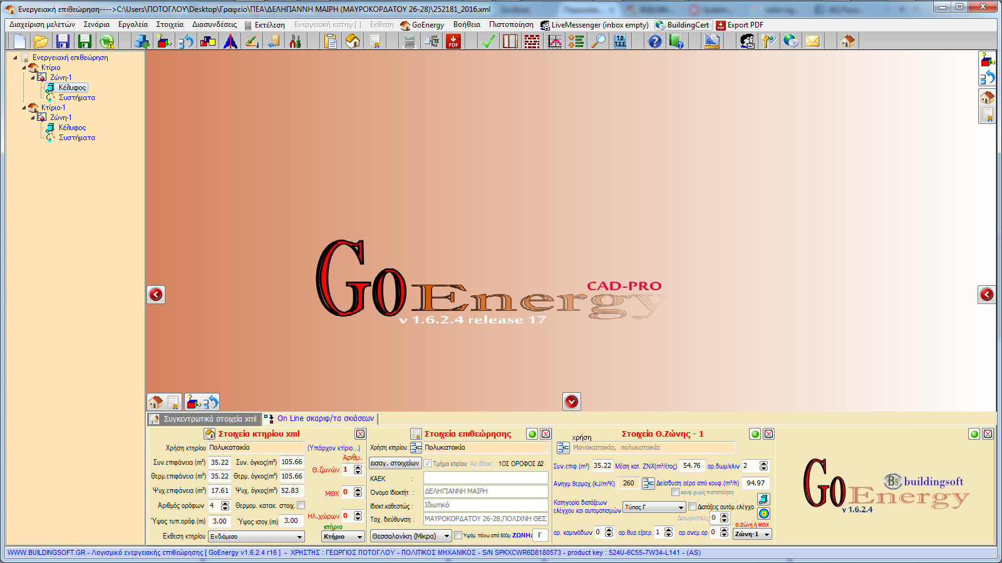
Task: Open the Εργαλεία menu
Action: tap(133, 24)
